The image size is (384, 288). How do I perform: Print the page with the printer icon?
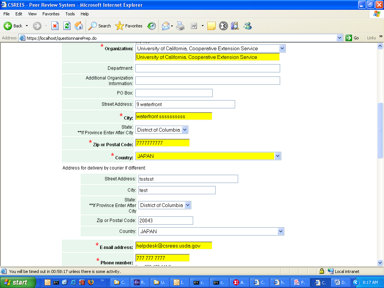point(180,26)
